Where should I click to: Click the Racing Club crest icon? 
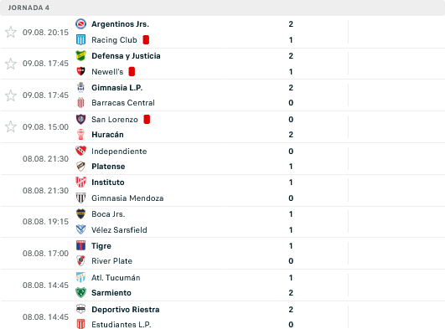(x=81, y=40)
